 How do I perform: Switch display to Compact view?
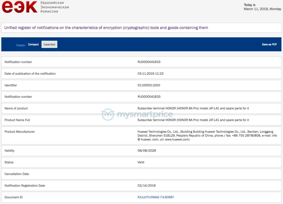click(x=33, y=45)
